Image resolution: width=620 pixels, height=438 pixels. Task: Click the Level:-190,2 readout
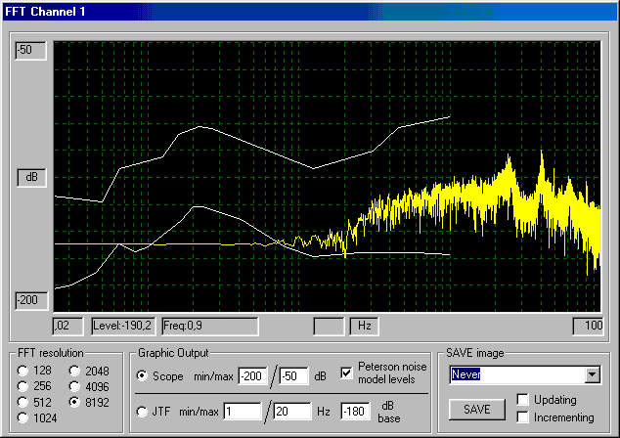(x=123, y=327)
